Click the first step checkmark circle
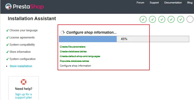 click(x=143, y=19)
